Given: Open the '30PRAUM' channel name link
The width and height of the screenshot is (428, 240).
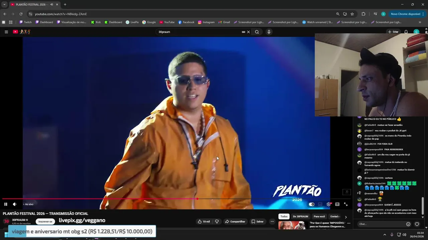Looking at the screenshot, I should coord(19,220).
